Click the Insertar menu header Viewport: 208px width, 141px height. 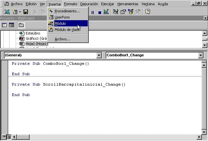click(55, 4)
